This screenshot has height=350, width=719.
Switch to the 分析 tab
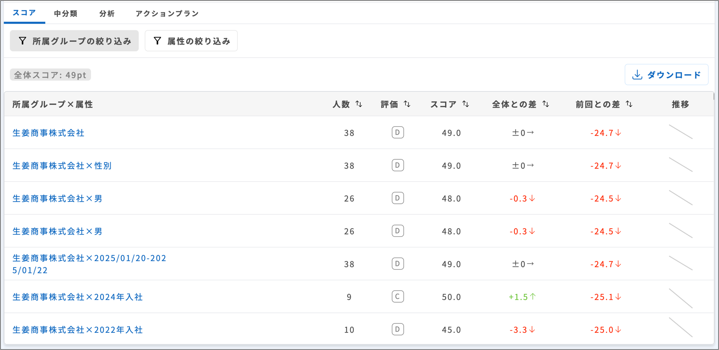coord(107,13)
